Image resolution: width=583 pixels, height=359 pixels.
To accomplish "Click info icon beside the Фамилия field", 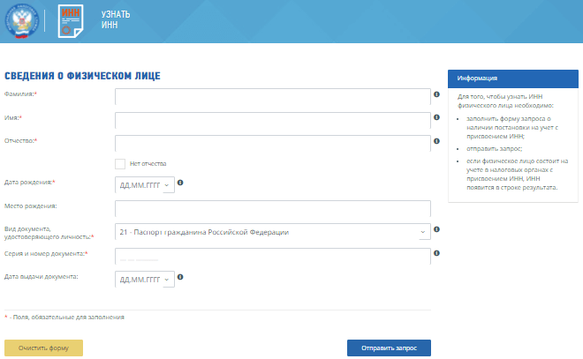I will 436,93.
